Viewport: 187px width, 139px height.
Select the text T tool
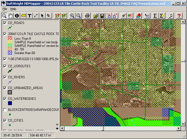30,16
